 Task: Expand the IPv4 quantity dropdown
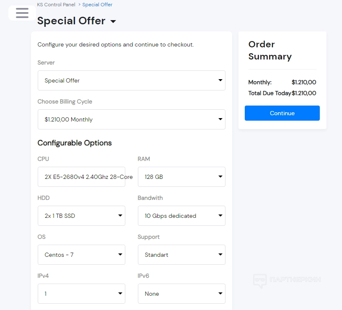coord(81,294)
